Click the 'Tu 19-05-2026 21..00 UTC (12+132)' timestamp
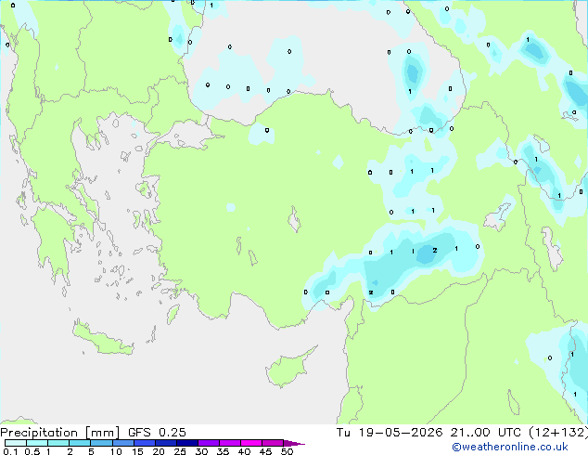The image size is (588, 455). (x=462, y=433)
